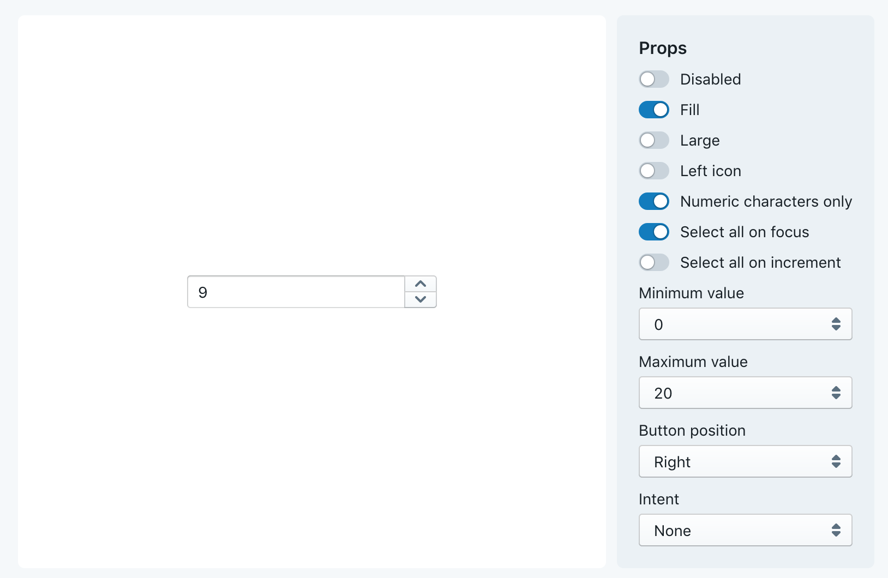Click the increment chevron on the numeric input
Screen dimensions: 888x578
[421, 284]
